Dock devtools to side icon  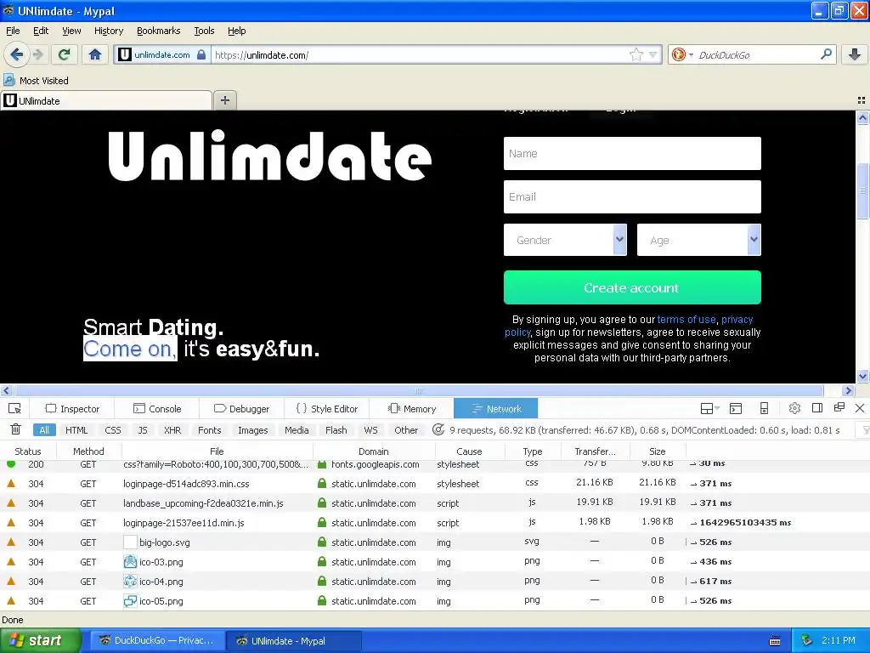pyautogui.click(x=816, y=408)
